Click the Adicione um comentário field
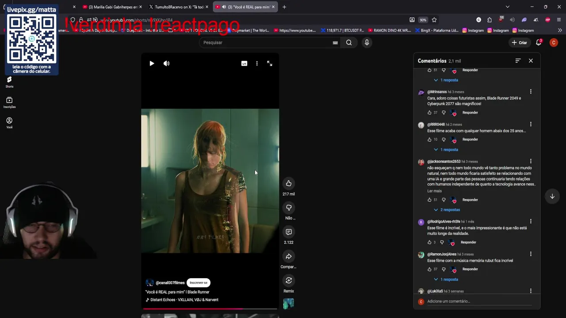 (x=479, y=301)
